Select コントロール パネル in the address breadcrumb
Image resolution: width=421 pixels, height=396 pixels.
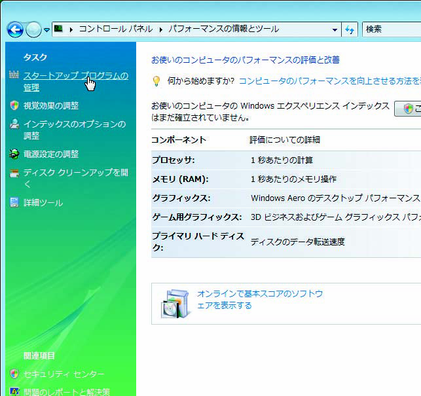[116, 29]
